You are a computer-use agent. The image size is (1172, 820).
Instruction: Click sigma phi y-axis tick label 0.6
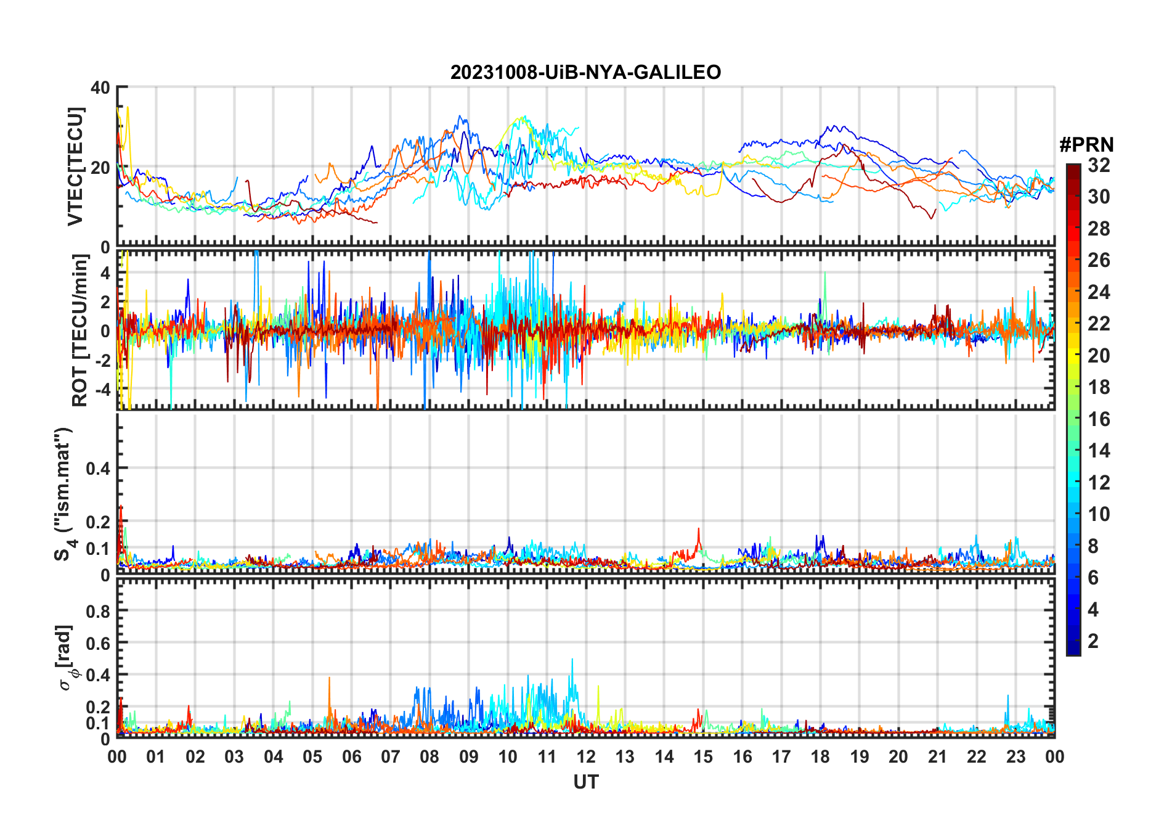pos(98,644)
